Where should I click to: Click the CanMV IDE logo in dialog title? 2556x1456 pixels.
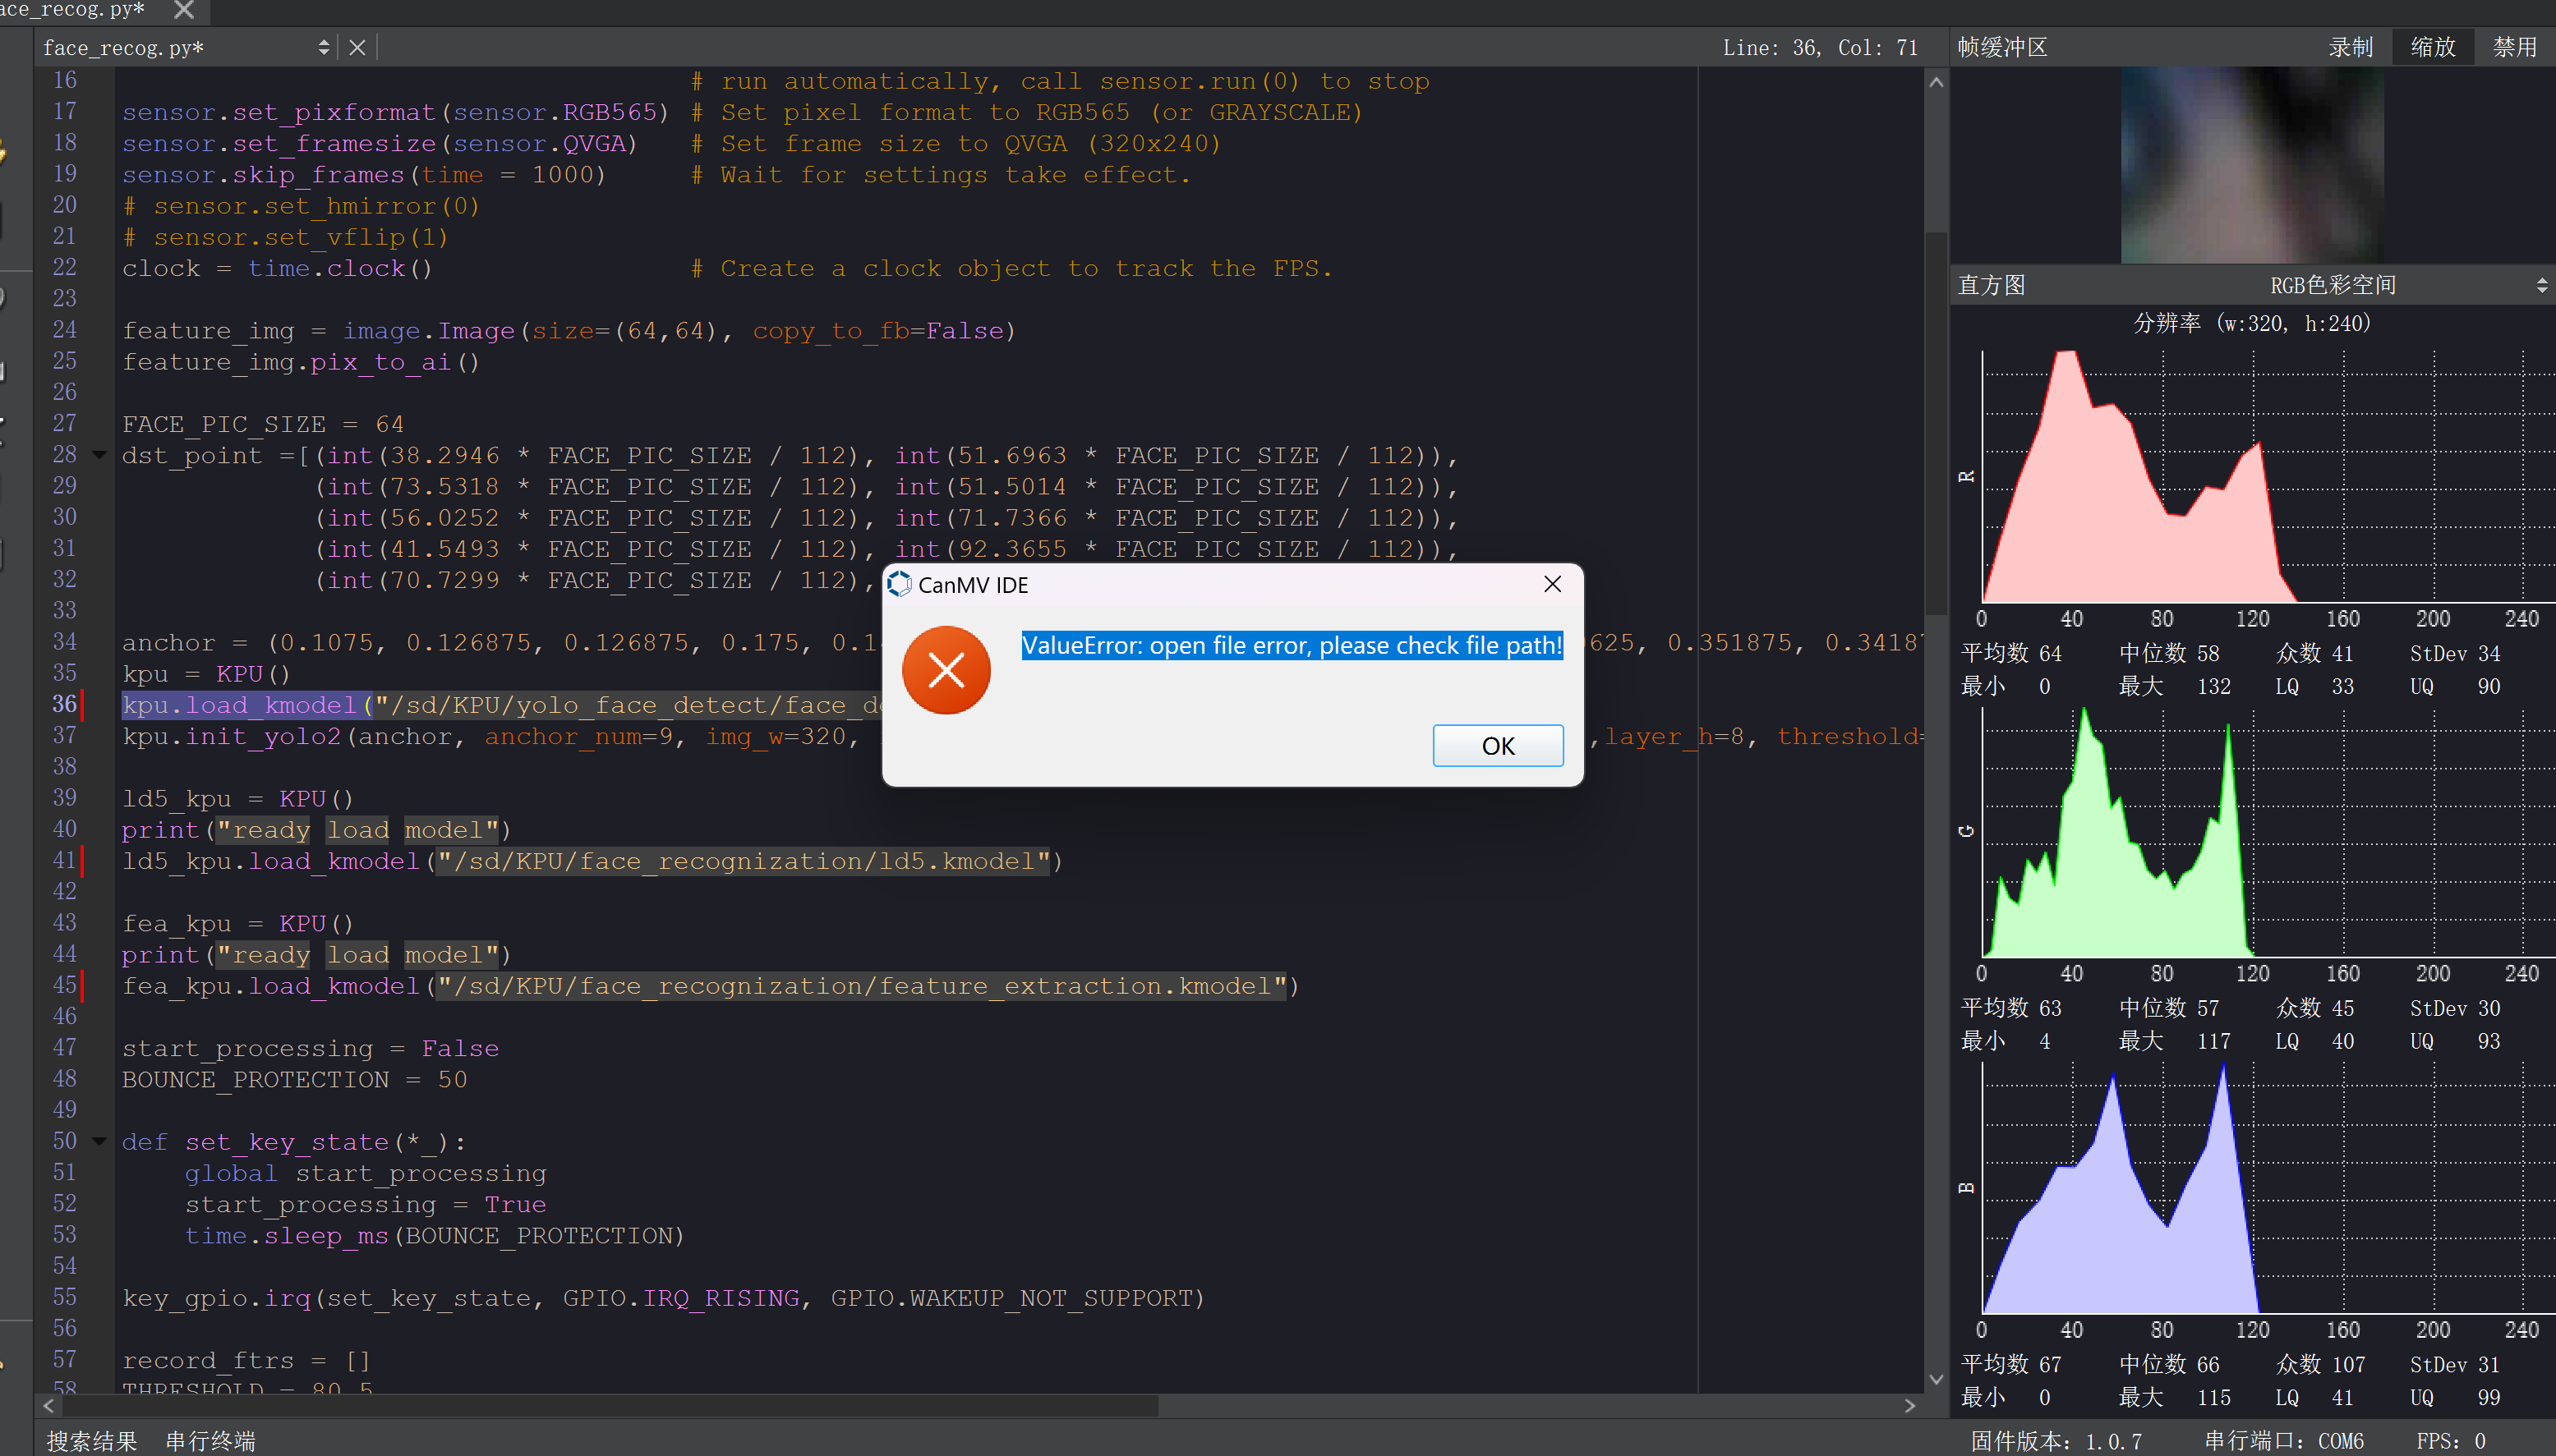(x=900, y=584)
